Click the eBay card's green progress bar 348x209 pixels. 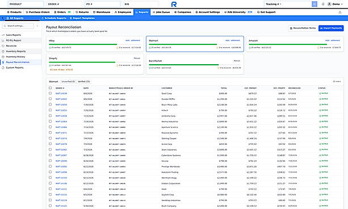(x=83, y=44)
